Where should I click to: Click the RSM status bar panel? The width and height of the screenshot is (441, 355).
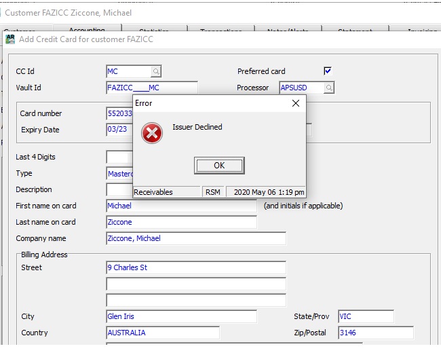tap(213, 192)
